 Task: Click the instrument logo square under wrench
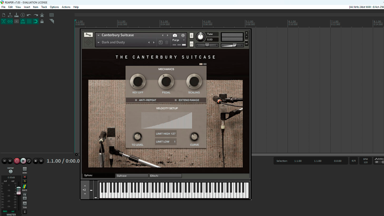click(x=88, y=42)
